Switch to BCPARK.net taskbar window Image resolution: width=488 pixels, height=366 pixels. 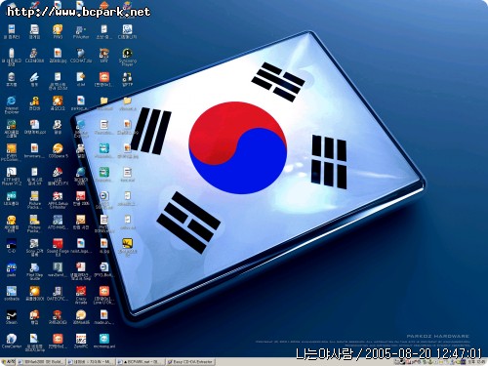click(x=141, y=362)
